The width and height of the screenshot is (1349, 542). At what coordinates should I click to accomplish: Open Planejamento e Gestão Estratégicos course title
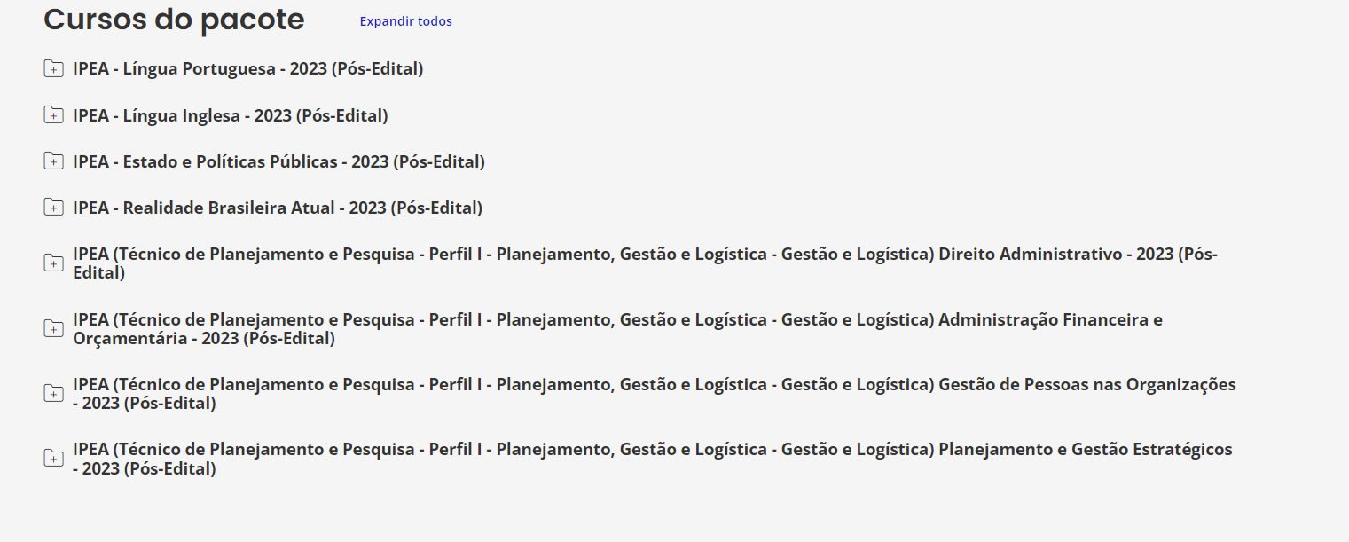coord(652,449)
